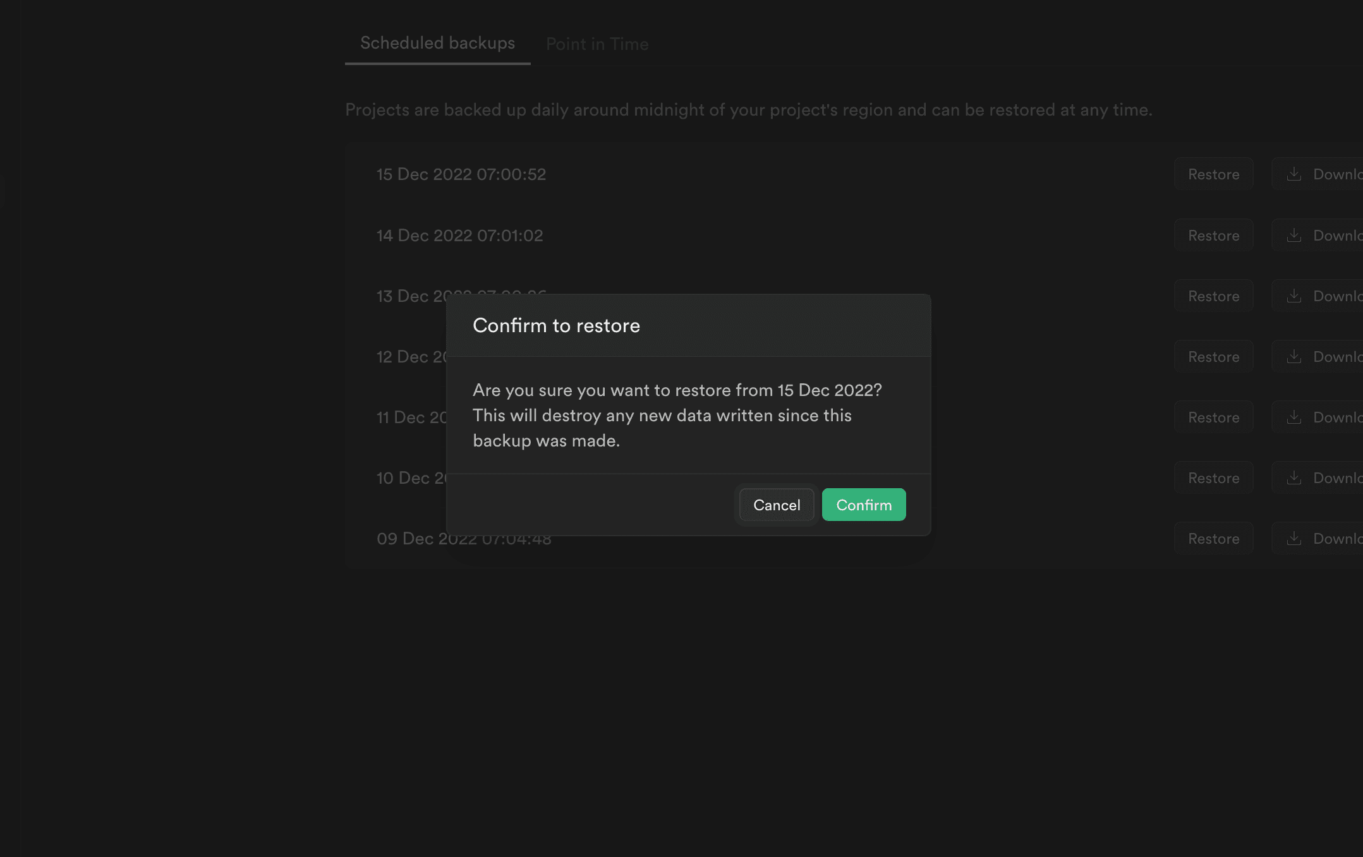Click download icon for 13 Dec 2022
The width and height of the screenshot is (1363, 857).
[x=1294, y=296]
